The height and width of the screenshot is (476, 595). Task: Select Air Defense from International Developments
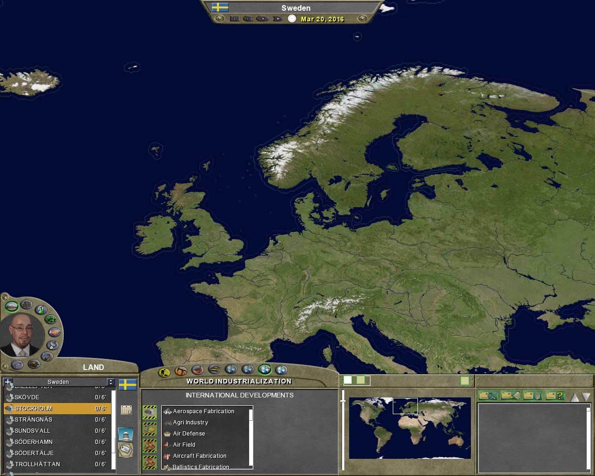tap(189, 434)
